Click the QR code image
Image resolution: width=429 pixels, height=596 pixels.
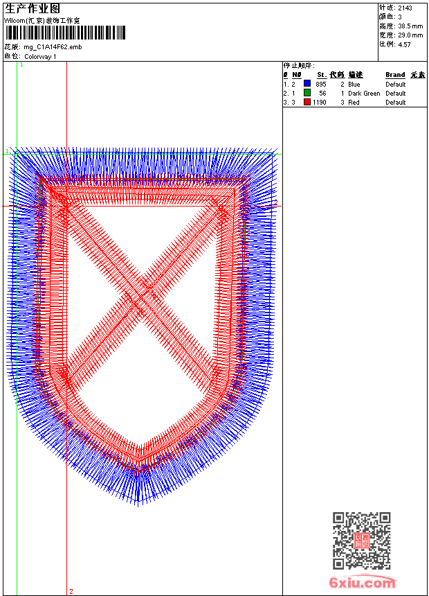point(361,541)
